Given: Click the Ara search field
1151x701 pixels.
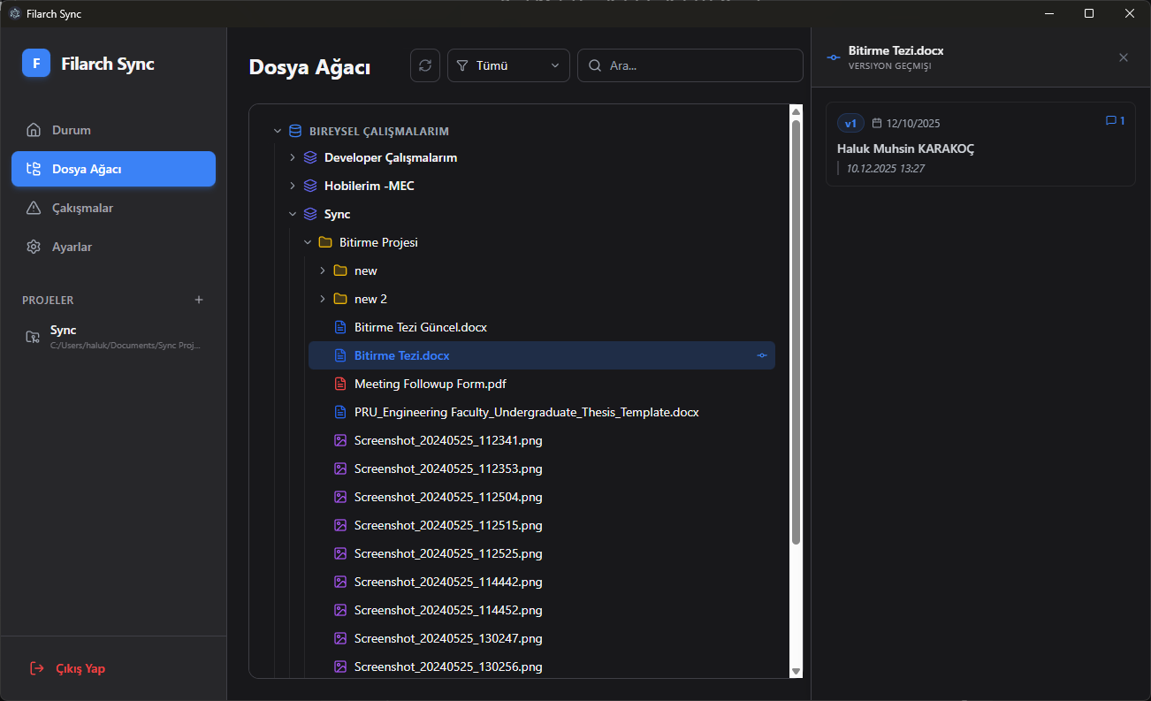Looking at the screenshot, I should pos(690,65).
